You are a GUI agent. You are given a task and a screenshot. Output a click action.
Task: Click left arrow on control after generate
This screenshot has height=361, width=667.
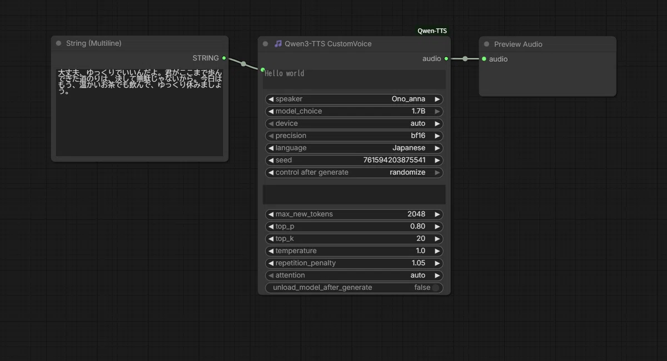click(271, 172)
